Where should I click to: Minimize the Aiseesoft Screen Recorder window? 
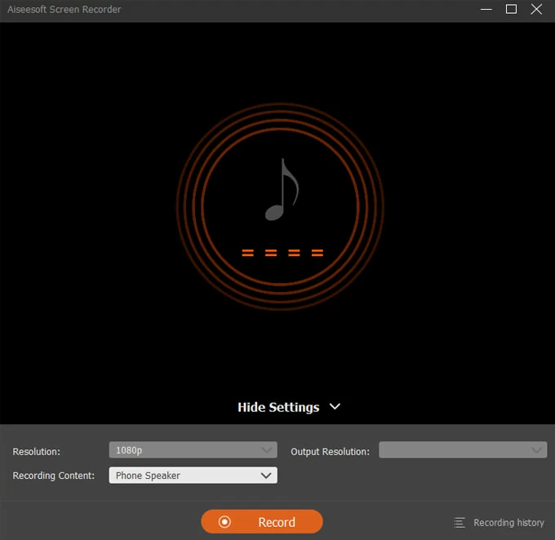pos(486,10)
